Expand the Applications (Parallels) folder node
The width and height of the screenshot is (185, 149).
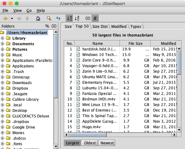pyautogui.click(x=2, y=60)
